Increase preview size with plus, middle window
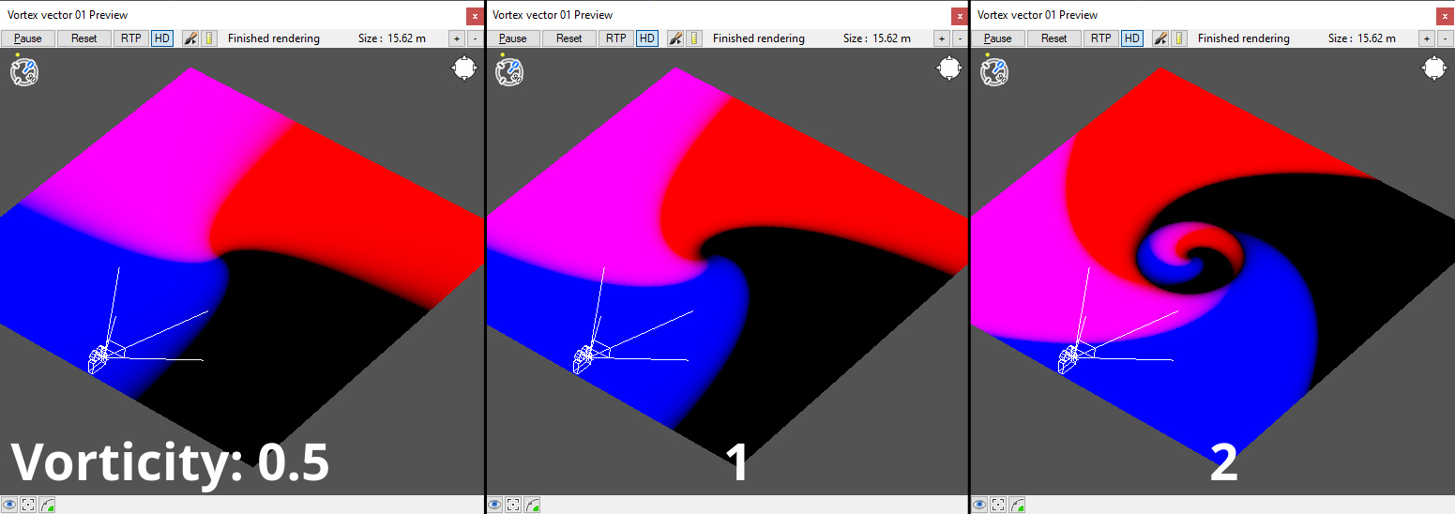The width and height of the screenshot is (1455, 514). pyautogui.click(x=942, y=38)
